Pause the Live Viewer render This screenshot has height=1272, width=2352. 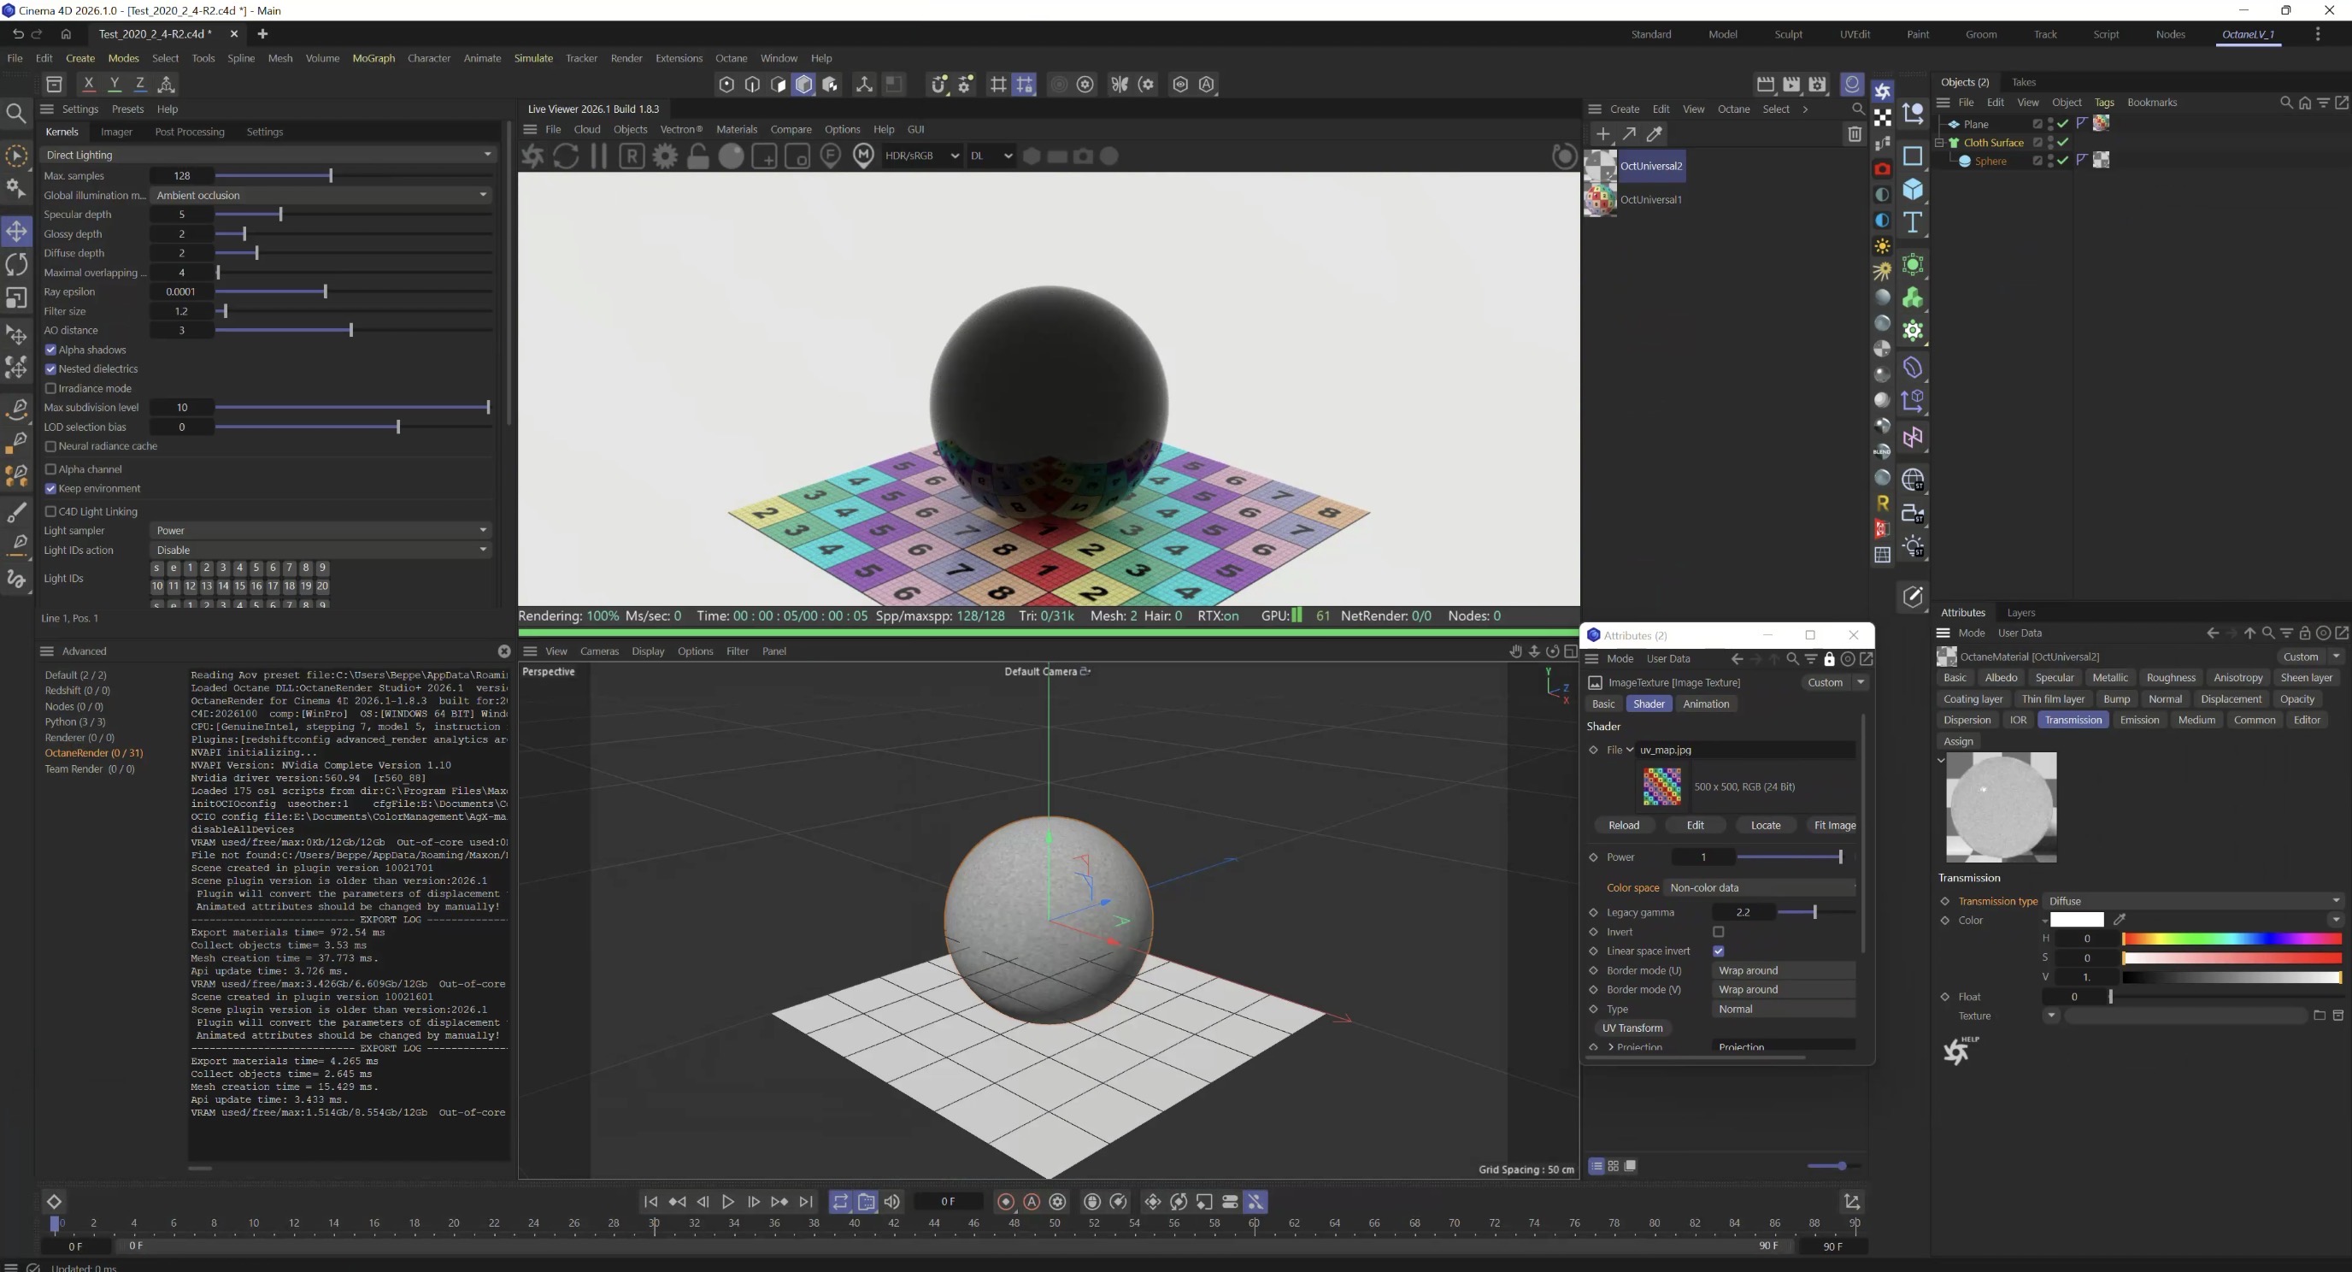click(x=599, y=156)
